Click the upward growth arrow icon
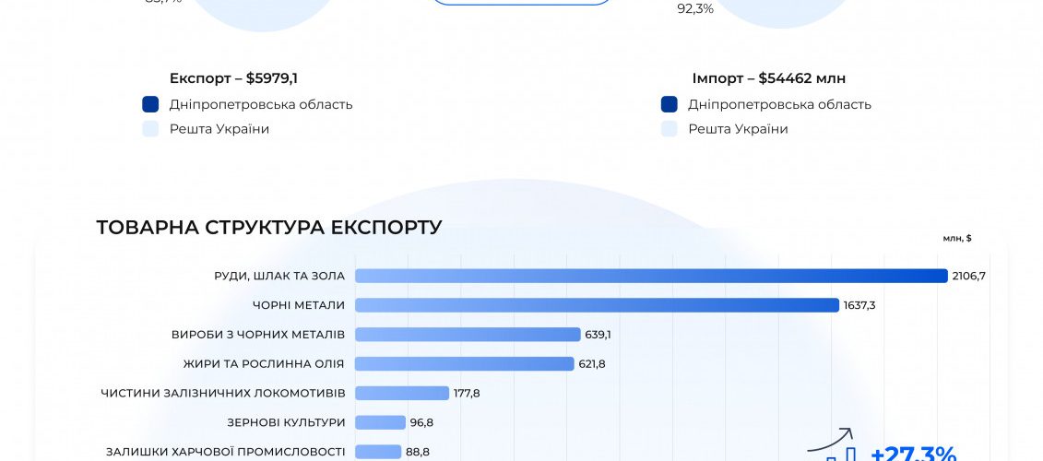 click(x=831, y=442)
